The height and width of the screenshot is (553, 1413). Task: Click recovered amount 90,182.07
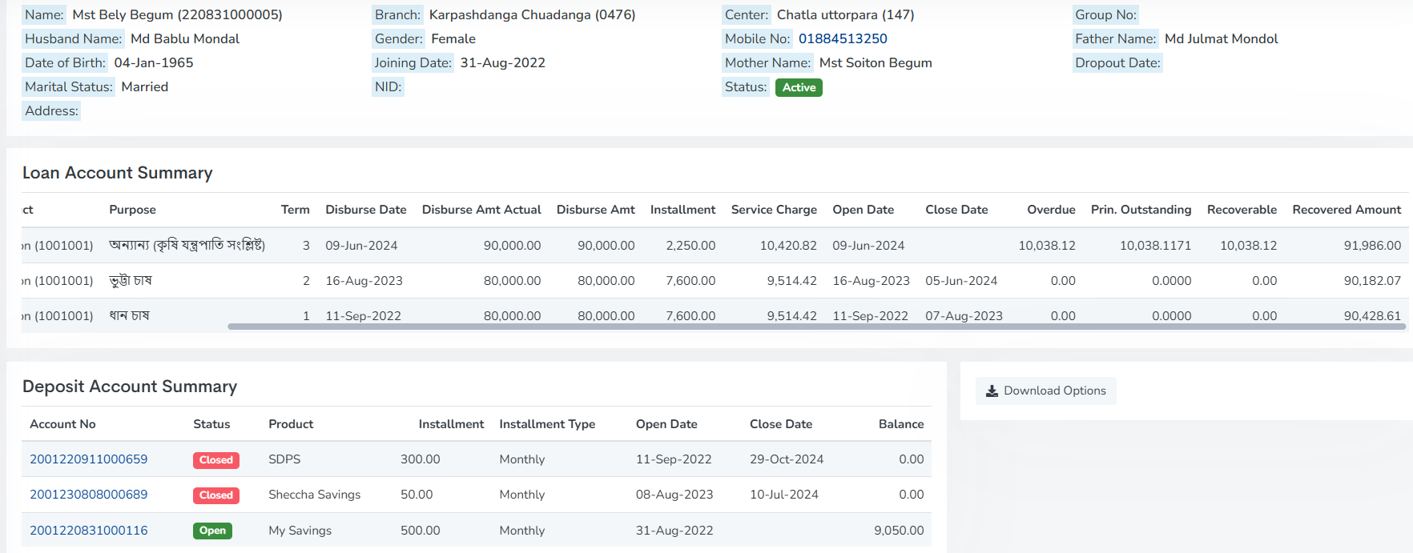pos(1372,281)
